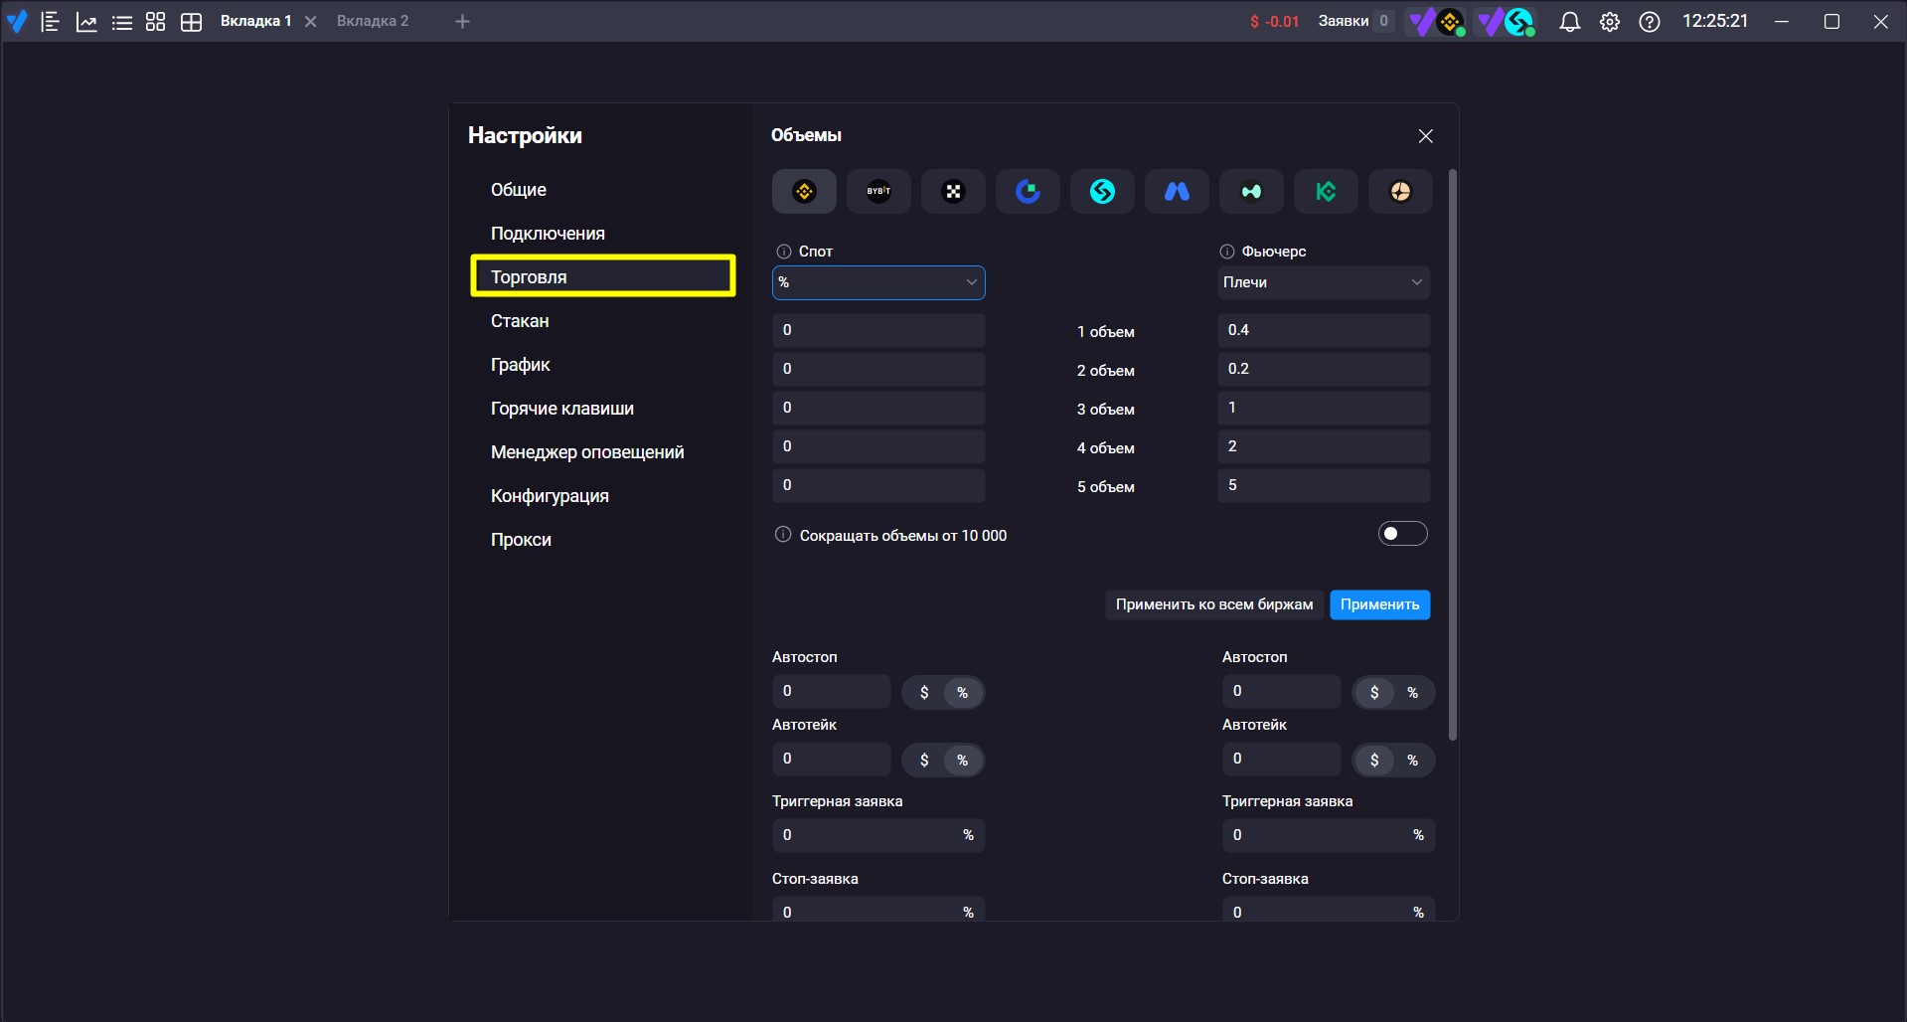Select the KuCoin exchange icon
Image resolution: width=1907 pixels, height=1022 pixels.
point(1326,191)
